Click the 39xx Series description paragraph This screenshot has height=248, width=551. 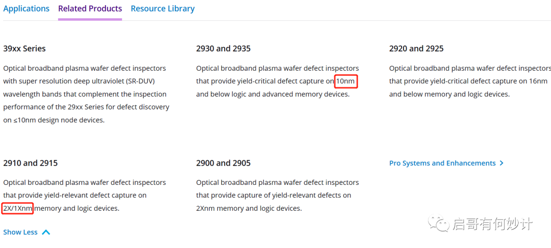(86, 94)
